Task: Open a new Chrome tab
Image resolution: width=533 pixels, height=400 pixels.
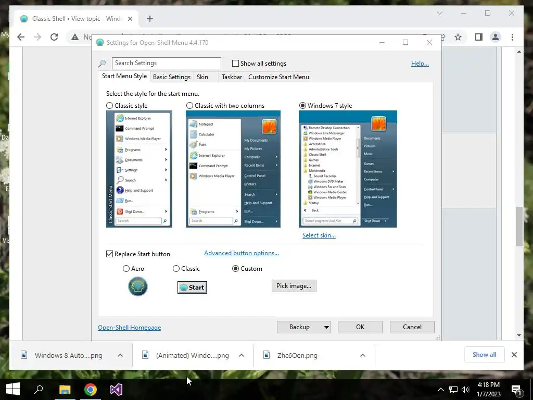Action: point(150,19)
